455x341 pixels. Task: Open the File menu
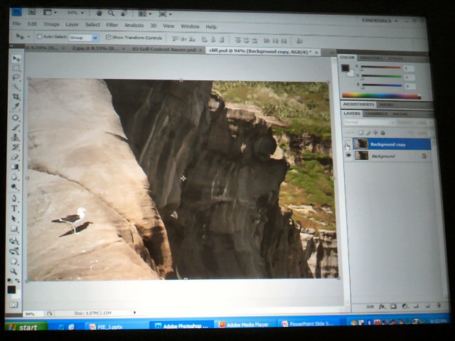pyautogui.click(x=17, y=23)
